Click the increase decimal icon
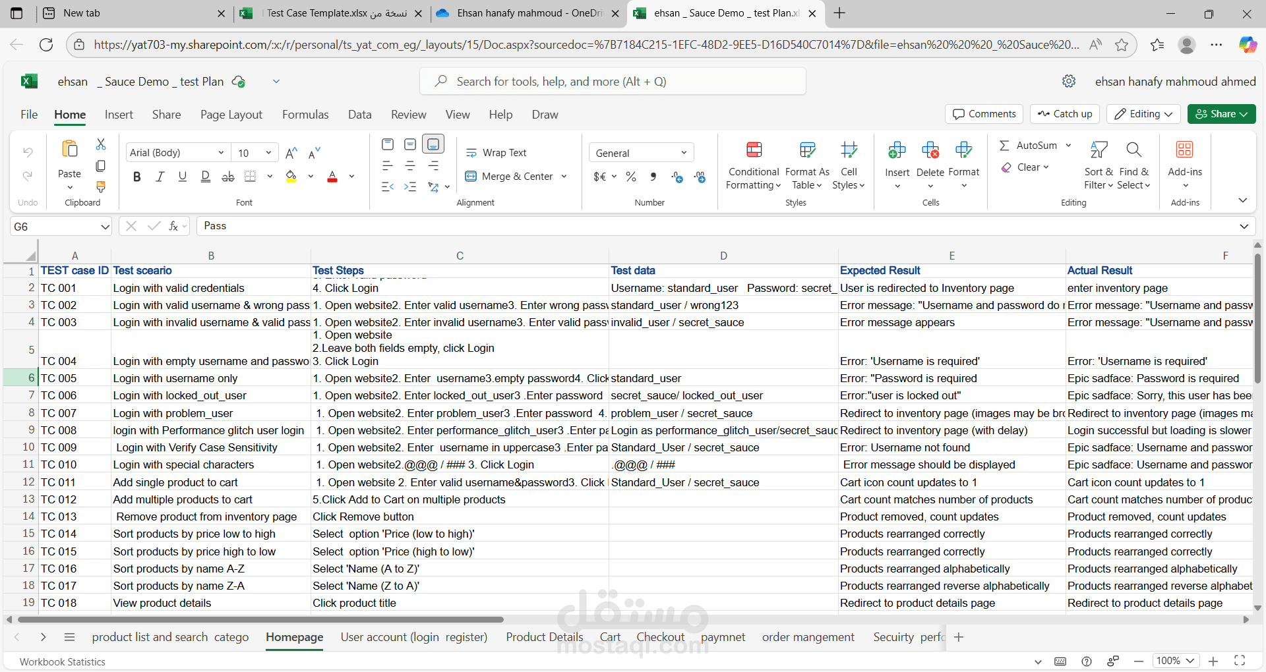Screen dimensions: 1266x672 click(677, 177)
